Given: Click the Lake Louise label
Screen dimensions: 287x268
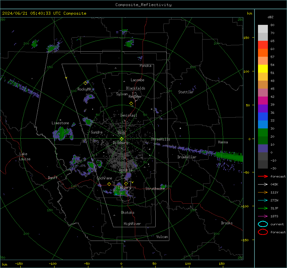Looking at the screenshot, I should pos(25,156).
